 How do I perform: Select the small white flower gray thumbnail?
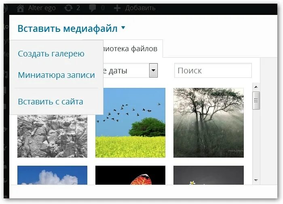tap(209, 175)
